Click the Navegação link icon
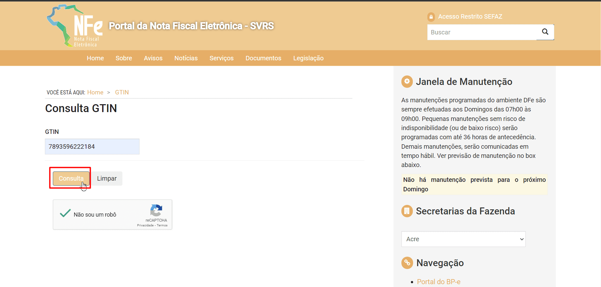 point(407,263)
